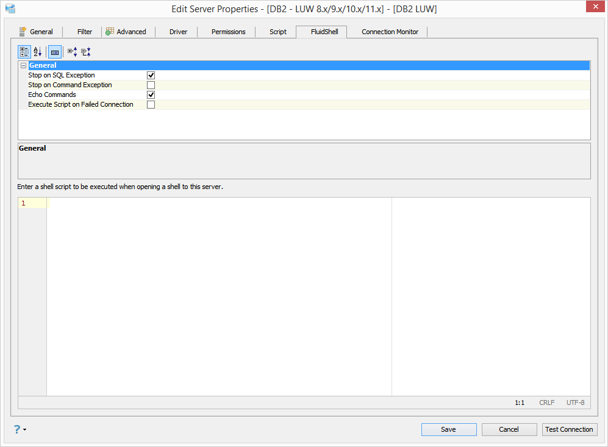
Task: Click the collapse all categories icon
Action: (86, 52)
